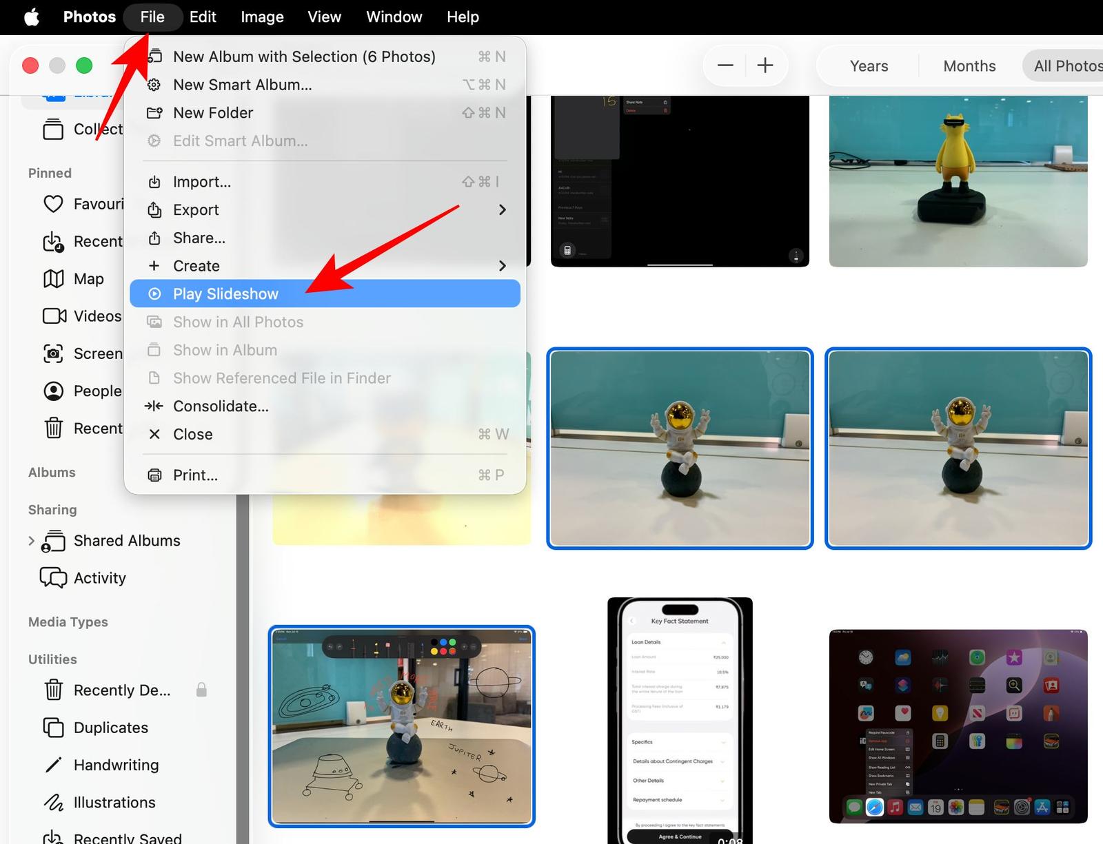Choose New Album with Selection (6 Photos)
This screenshot has height=844, width=1103.
[x=325, y=56]
